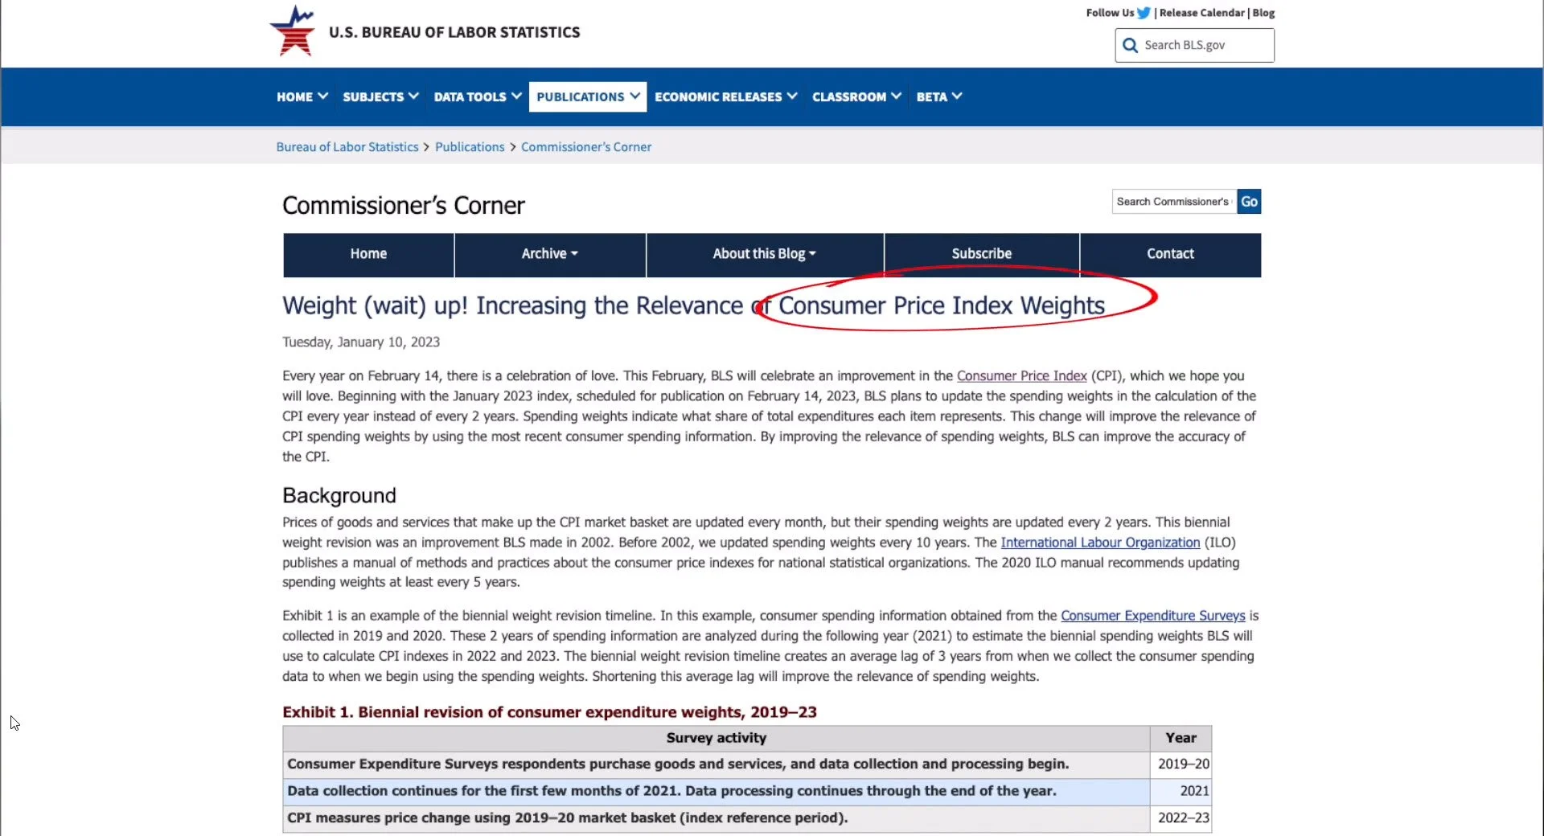The image size is (1544, 836).
Task: Open the Archive dropdown in blog nav
Action: click(550, 254)
